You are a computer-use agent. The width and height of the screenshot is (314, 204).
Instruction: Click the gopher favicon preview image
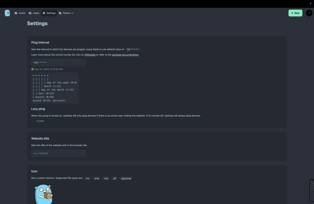coord(43,194)
